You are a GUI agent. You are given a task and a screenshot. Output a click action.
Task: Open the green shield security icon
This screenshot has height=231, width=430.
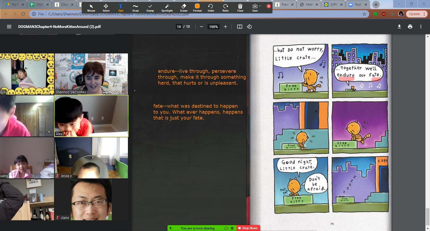(232, 228)
